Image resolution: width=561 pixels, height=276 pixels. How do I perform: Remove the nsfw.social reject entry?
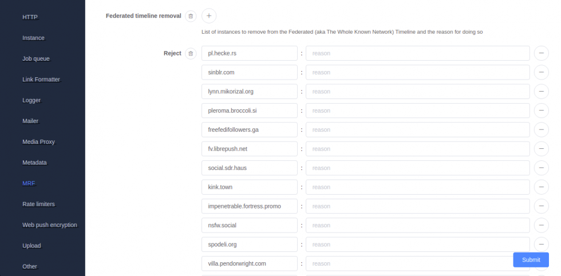coord(541,225)
